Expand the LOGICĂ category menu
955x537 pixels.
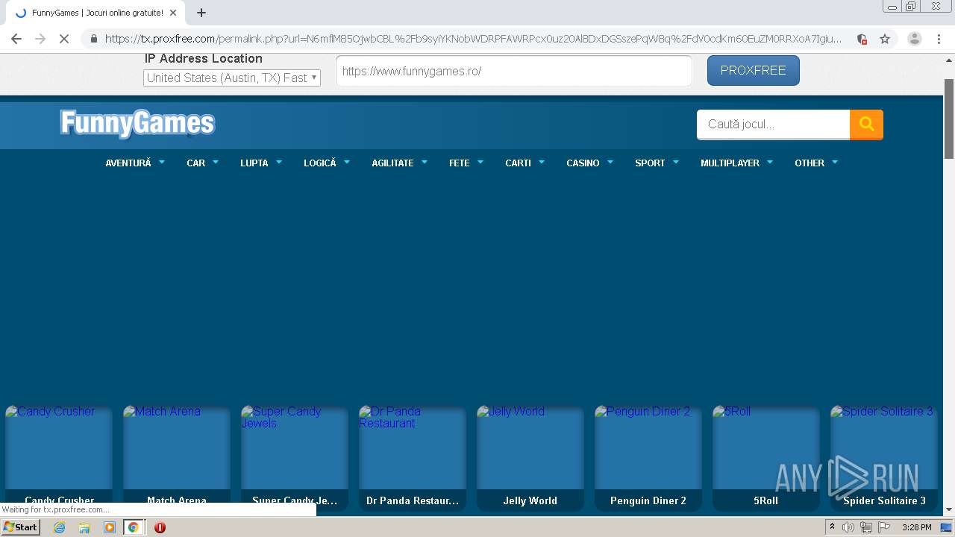click(x=327, y=163)
